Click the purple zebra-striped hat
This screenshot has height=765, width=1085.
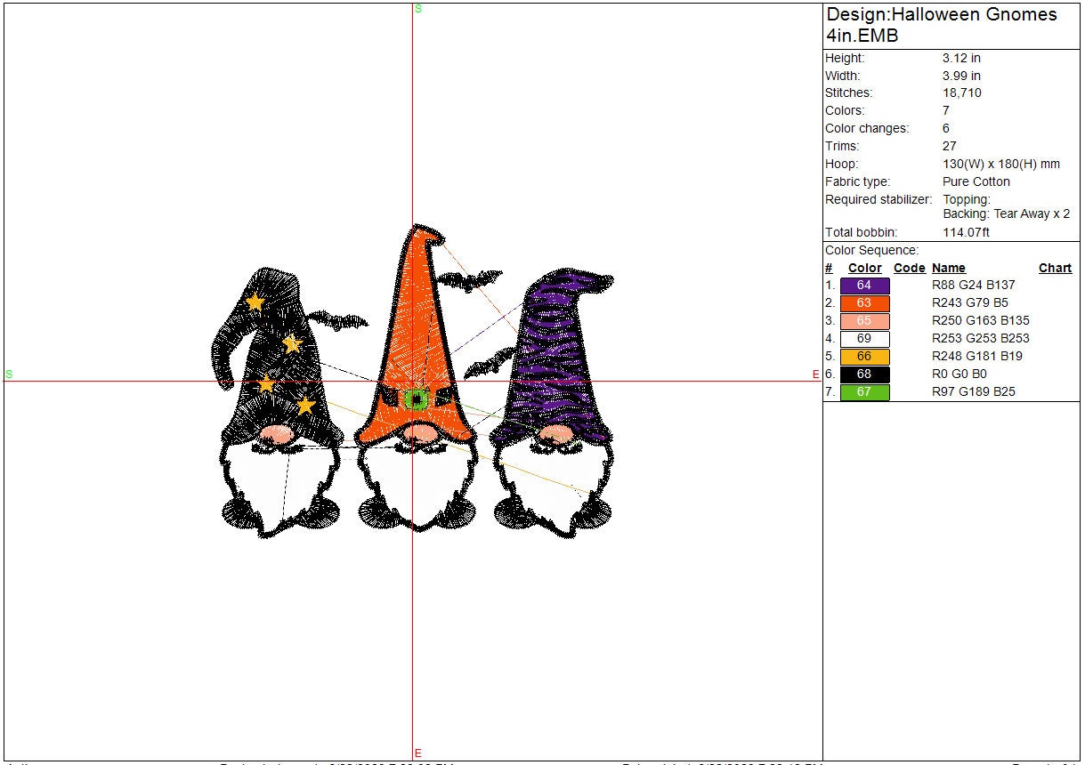click(559, 356)
